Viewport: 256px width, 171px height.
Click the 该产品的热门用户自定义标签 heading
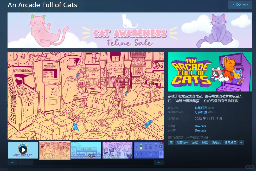[189, 137]
